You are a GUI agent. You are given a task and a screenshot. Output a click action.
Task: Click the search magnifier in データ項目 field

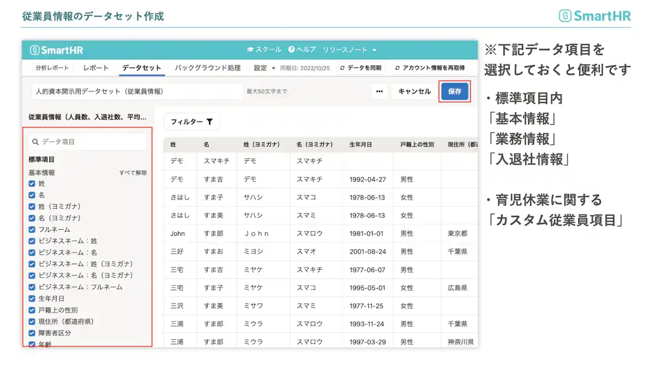[x=36, y=142]
